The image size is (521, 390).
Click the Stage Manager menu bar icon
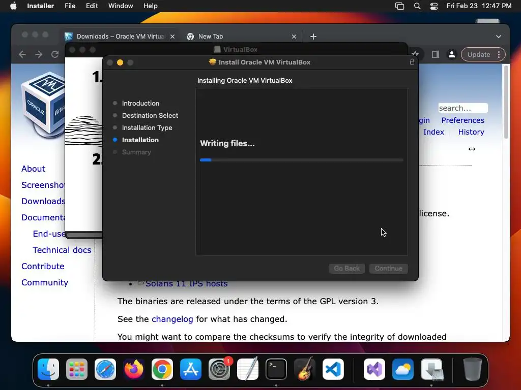399,6
